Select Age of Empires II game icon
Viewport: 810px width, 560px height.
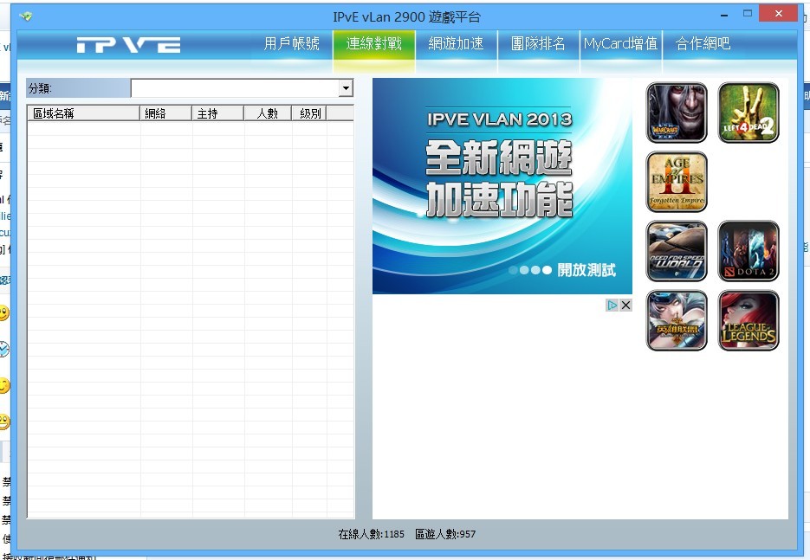click(x=677, y=182)
